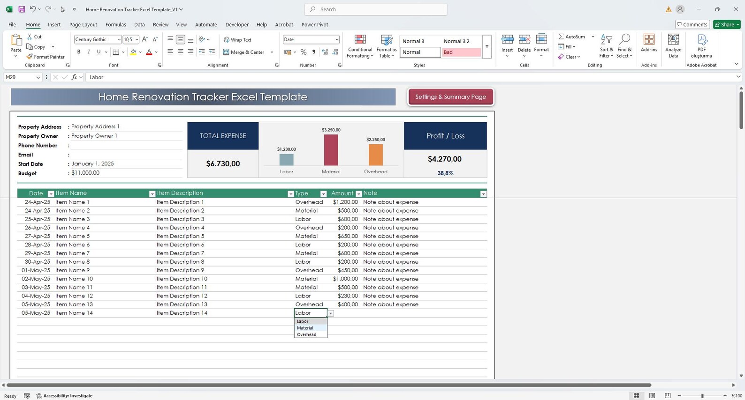Toggle Wrap Text
The image size is (745, 400).
pyautogui.click(x=237, y=40)
